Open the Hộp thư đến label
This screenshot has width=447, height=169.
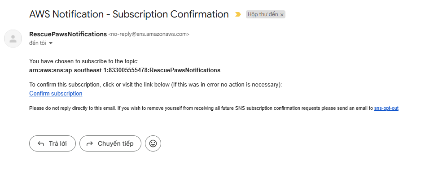coord(263,14)
